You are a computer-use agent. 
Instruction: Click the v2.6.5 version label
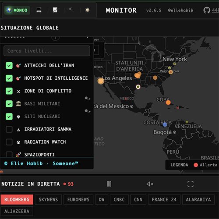pos(154,11)
